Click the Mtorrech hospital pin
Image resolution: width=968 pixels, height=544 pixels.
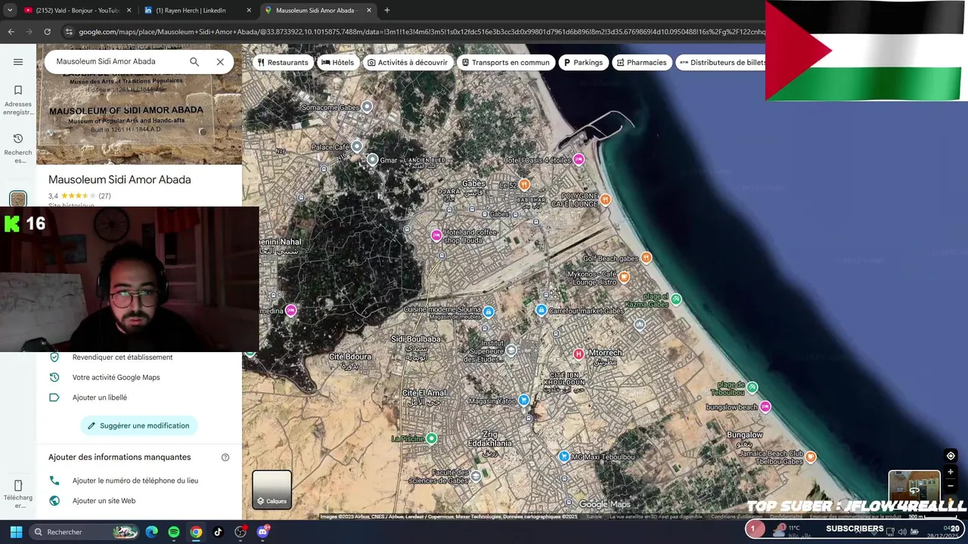[579, 354]
